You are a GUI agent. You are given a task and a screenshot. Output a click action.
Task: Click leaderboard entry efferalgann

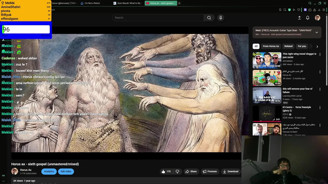click(x=9, y=19)
